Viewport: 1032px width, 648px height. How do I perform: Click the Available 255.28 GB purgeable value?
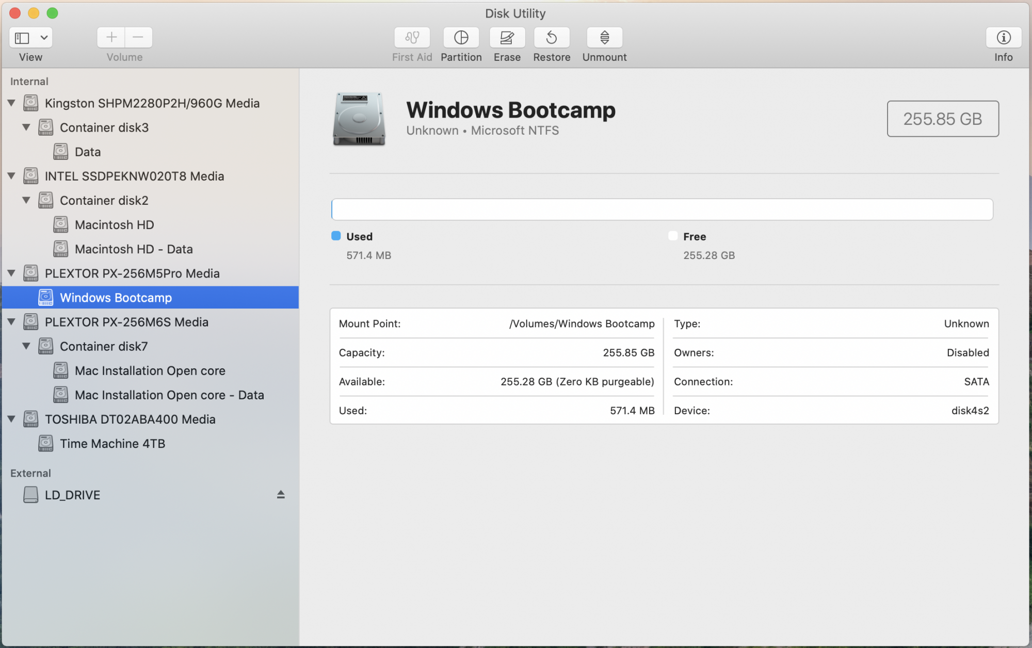tap(577, 382)
